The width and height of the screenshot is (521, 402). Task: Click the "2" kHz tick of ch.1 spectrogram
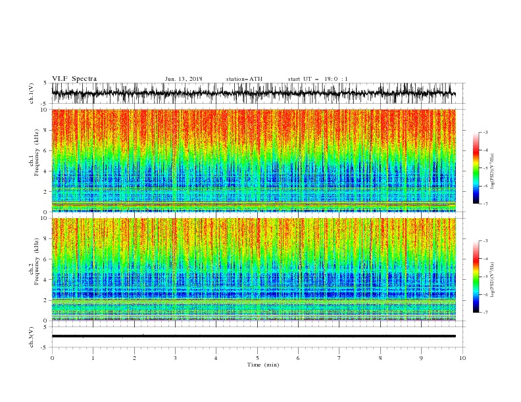click(46, 192)
